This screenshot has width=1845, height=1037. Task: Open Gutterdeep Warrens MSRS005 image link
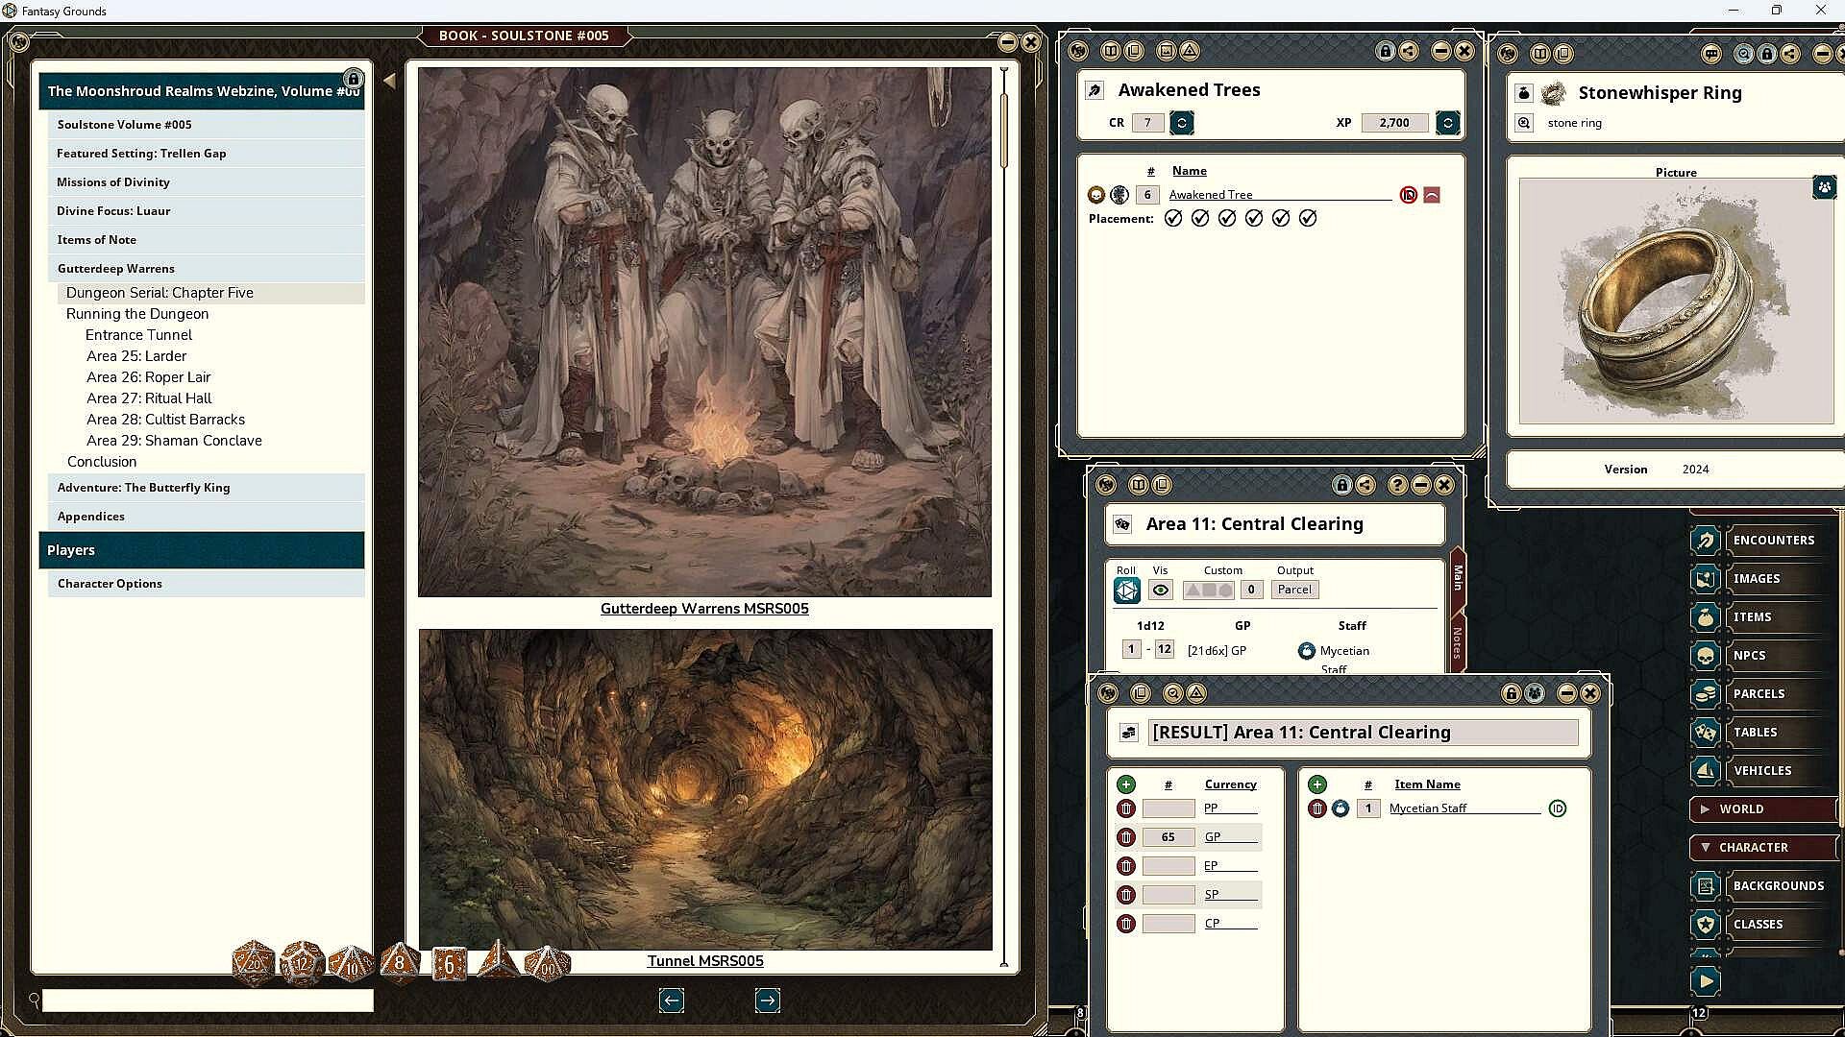coord(704,609)
